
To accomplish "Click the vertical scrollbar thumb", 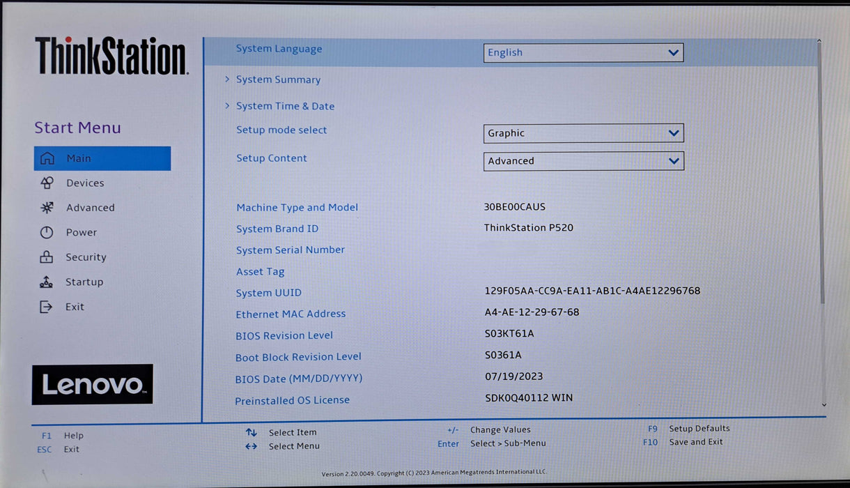I will pos(823,174).
